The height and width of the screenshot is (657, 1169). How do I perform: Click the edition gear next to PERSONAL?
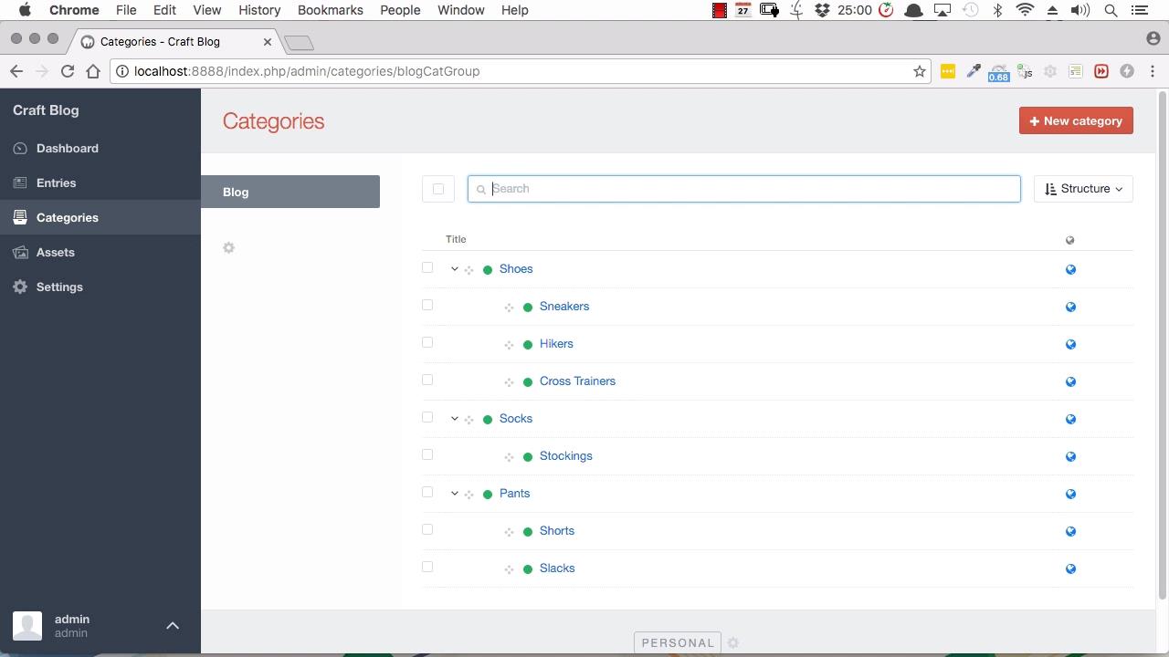(732, 642)
